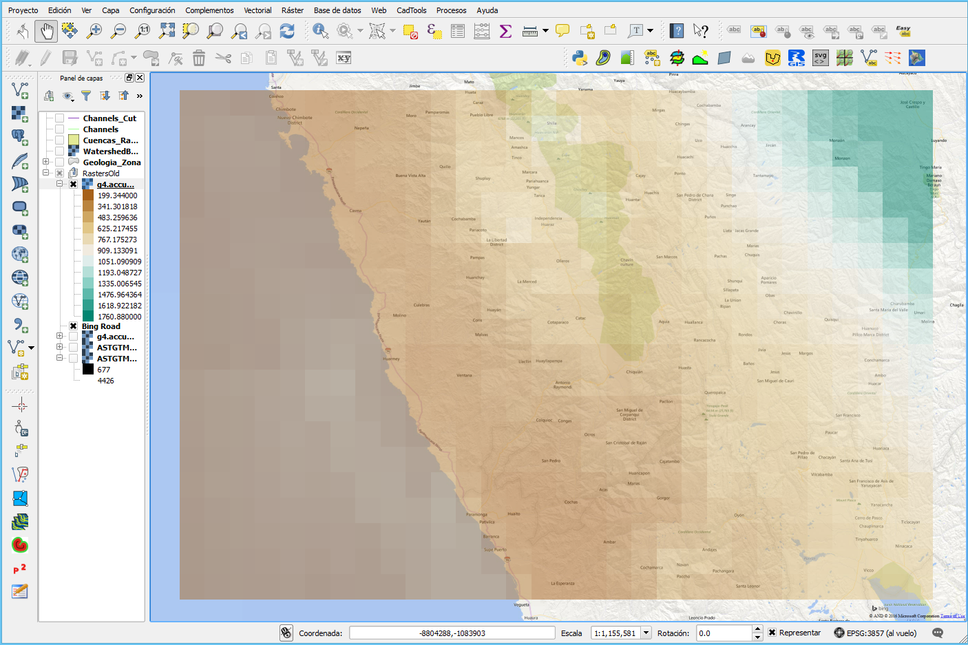The height and width of the screenshot is (645, 968).
Task: Open the measure tool dropdown arrow
Action: coord(545,31)
